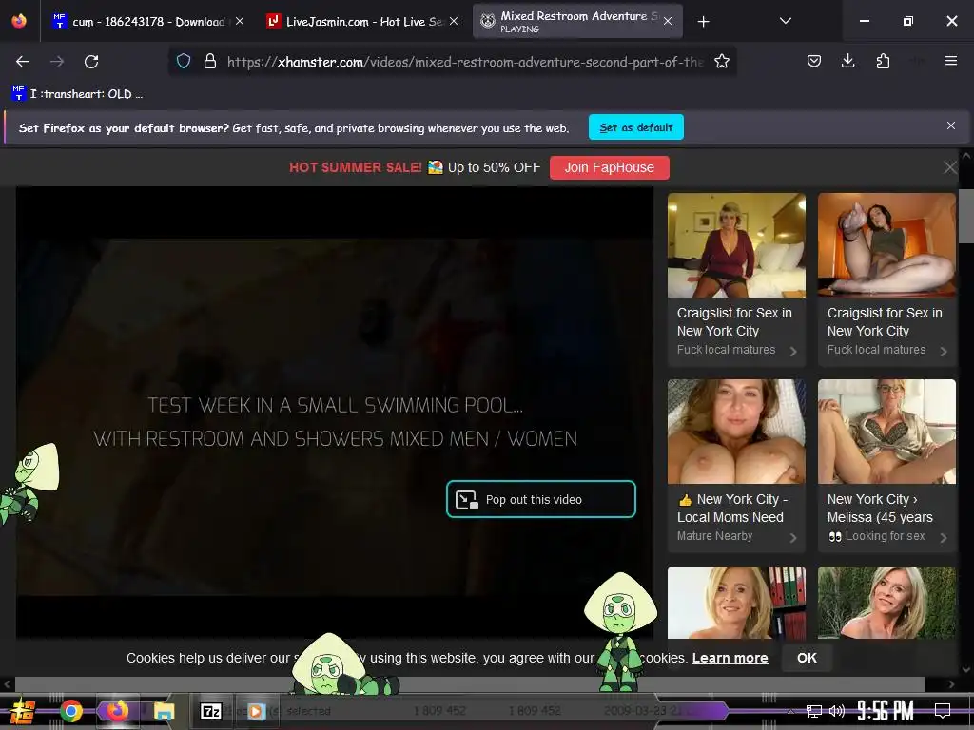Dismiss the default browser notification bar

click(x=951, y=126)
